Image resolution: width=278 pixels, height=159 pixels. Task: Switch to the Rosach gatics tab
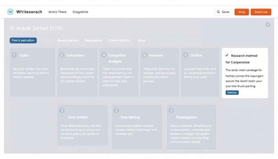click(x=67, y=40)
